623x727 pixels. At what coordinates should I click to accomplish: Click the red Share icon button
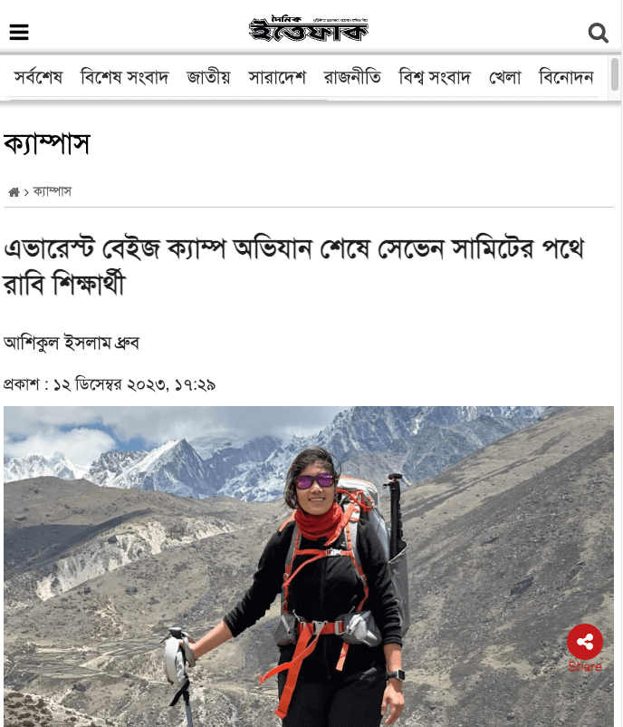(585, 642)
